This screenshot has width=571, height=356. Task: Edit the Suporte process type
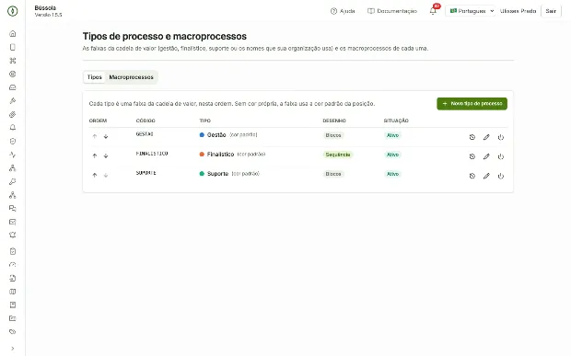[486, 176]
